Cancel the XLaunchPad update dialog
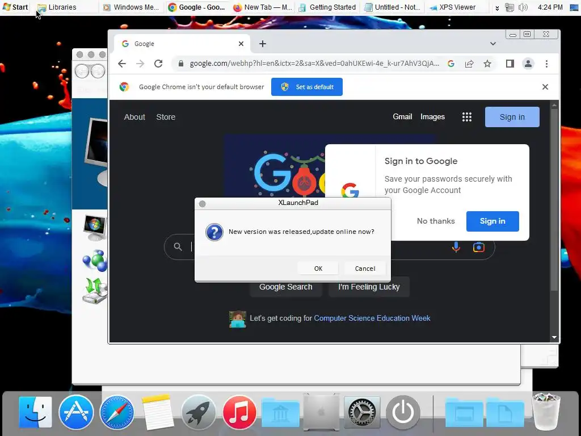This screenshot has height=436, width=581. pyautogui.click(x=365, y=269)
